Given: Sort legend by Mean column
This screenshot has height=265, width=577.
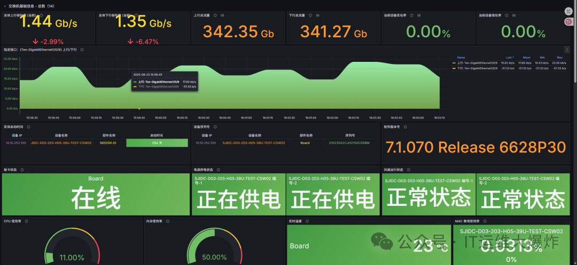Looking at the screenshot, I should [x=527, y=58].
